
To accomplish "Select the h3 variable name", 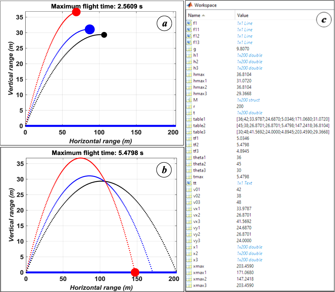I will pyautogui.click(x=196, y=68).
